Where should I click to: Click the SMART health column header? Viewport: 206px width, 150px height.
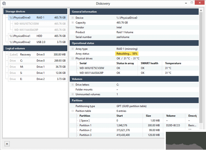coord(149,64)
